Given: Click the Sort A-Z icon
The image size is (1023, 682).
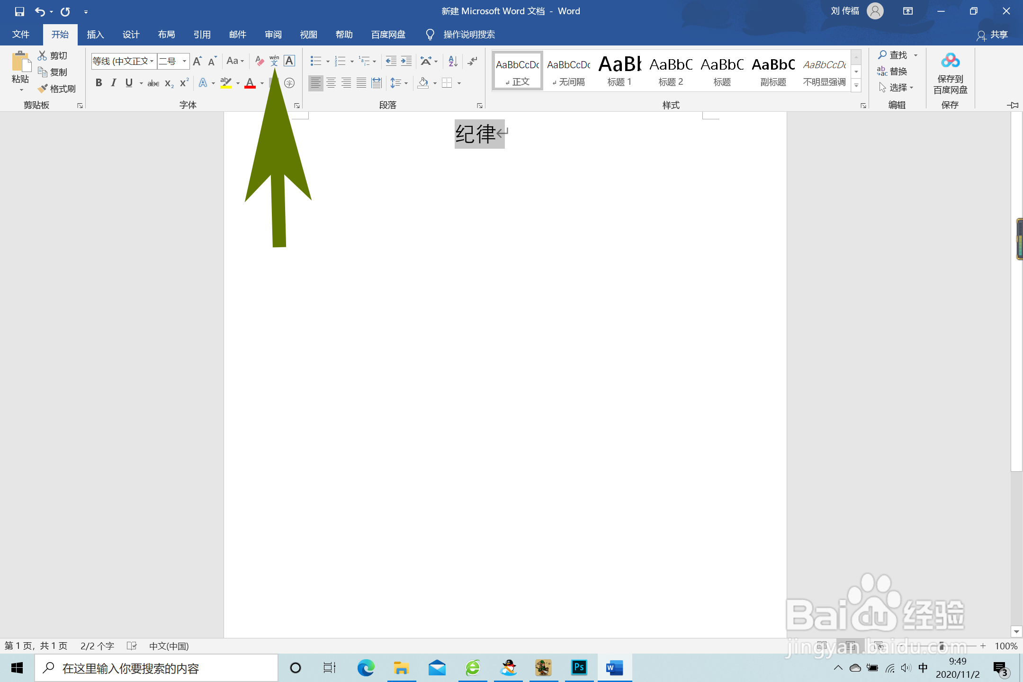Looking at the screenshot, I should [x=453, y=61].
